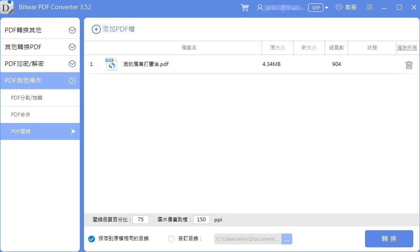Expand PDF轉換其他 section

coord(72,30)
